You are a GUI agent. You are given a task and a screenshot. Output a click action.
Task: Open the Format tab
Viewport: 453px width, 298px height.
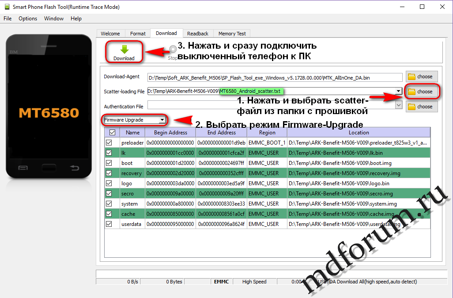coord(138,34)
